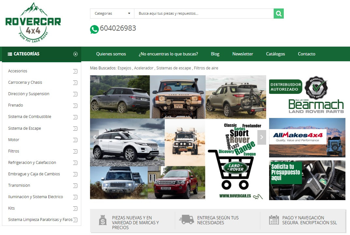Viewport: 350px width, 235px height.
Task: Open Newsletter menu item
Action: [x=243, y=54]
